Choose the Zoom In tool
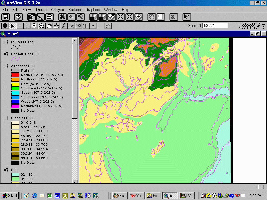The image size is (267, 200). coord(34,26)
